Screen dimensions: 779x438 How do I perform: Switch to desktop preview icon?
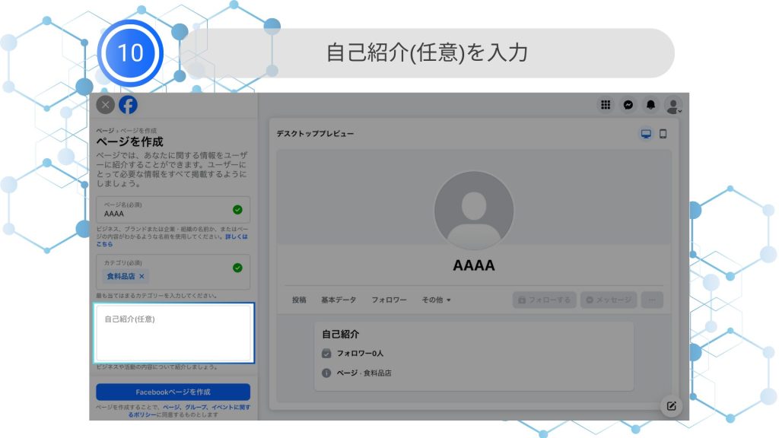pos(646,134)
